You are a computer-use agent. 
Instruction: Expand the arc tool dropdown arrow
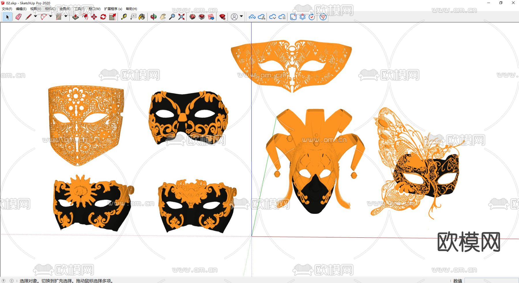51,16
